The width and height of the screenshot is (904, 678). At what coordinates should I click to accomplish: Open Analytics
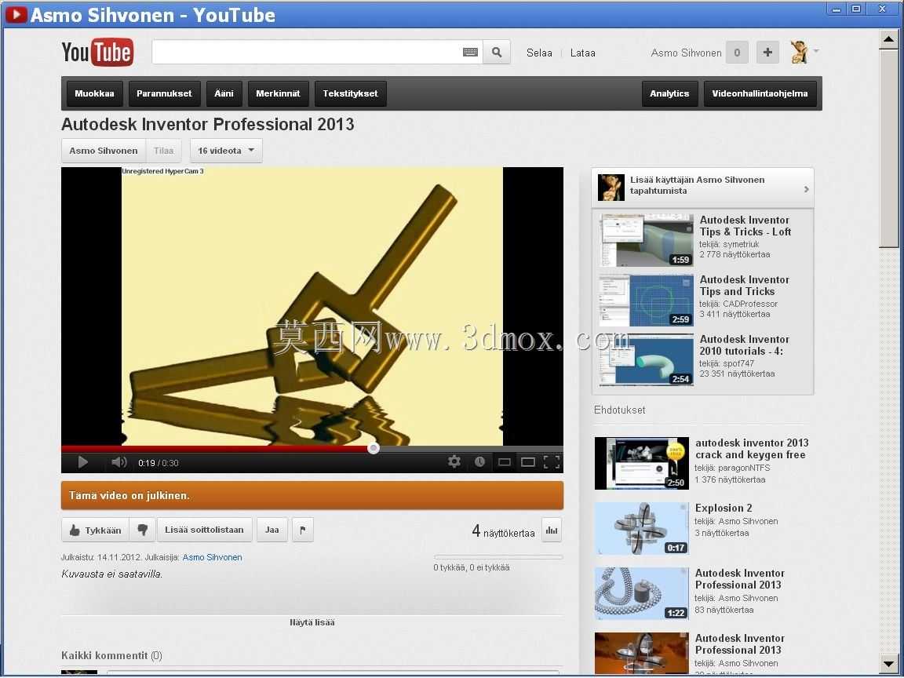[669, 93]
